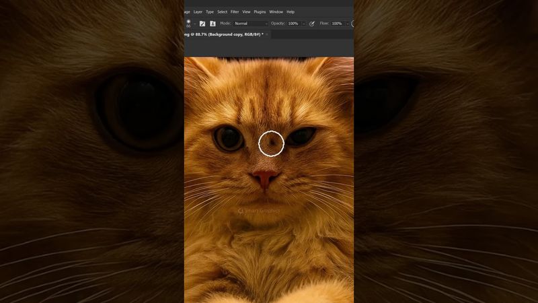Open the Clone Source panel icon
The height and width of the screenshot is (303, 538).
click(x=213, y=24)
